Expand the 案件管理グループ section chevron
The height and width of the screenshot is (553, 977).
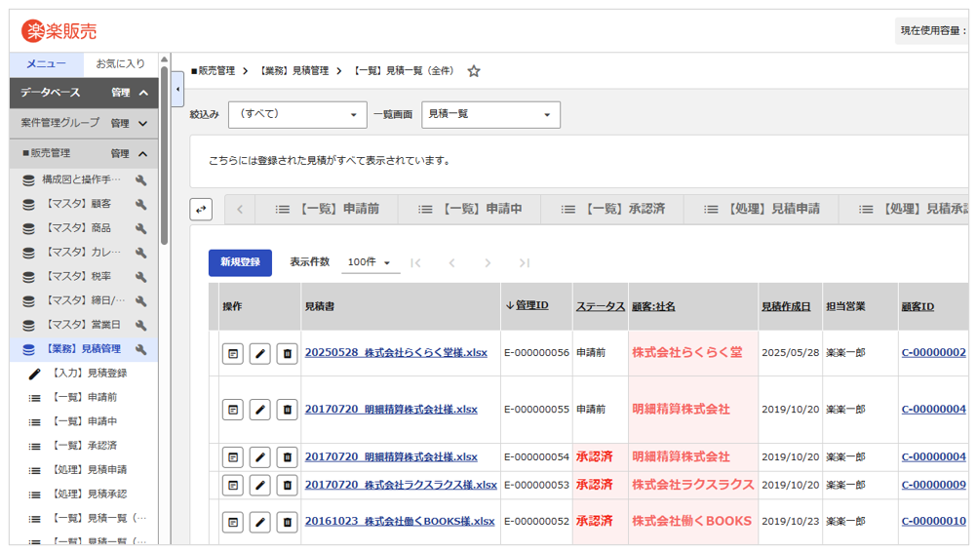tap(143, 124)
